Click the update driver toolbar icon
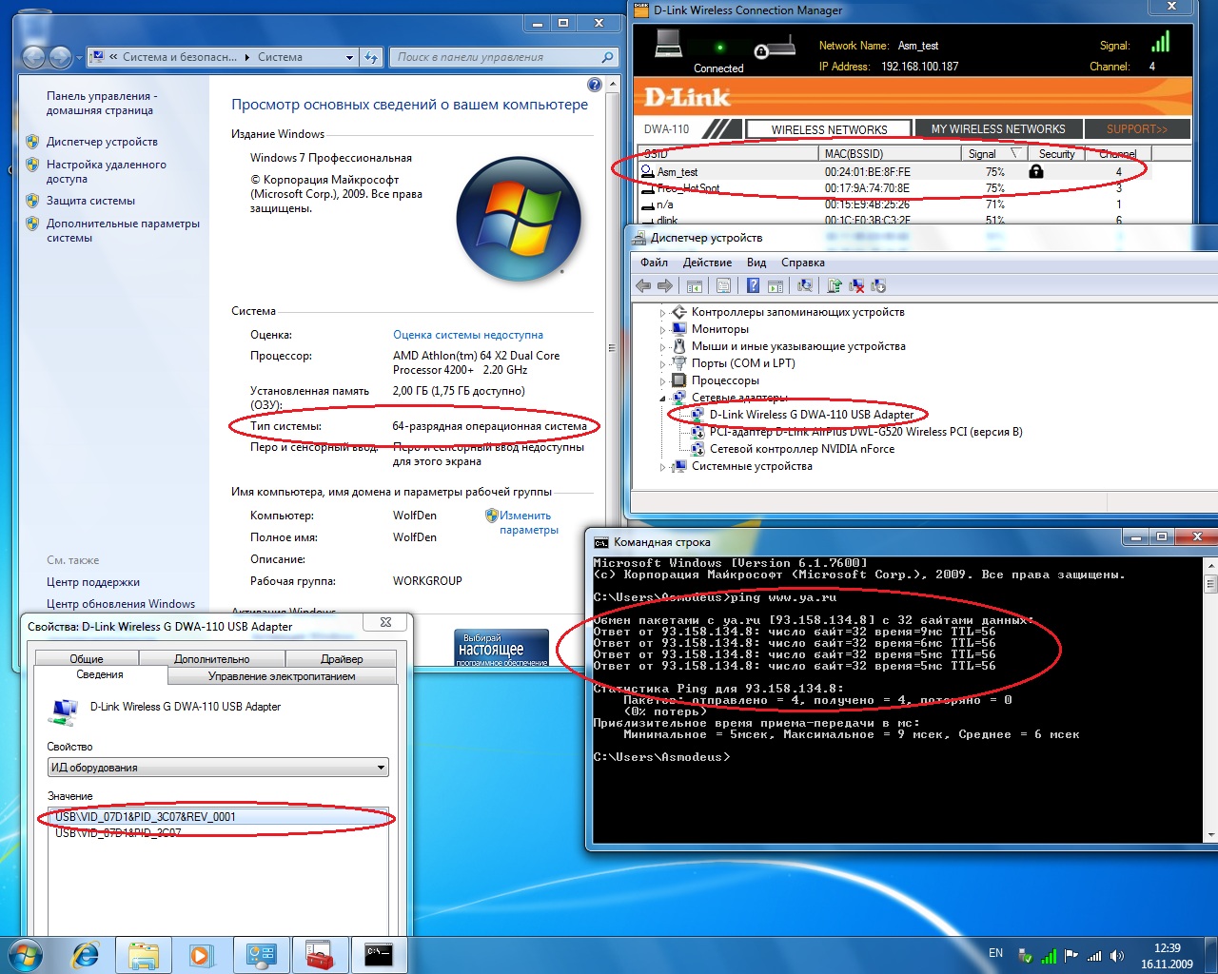 coord(835,285)
